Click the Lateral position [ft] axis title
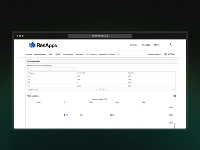Screen dimensions: 200x150 click(99, 99)
